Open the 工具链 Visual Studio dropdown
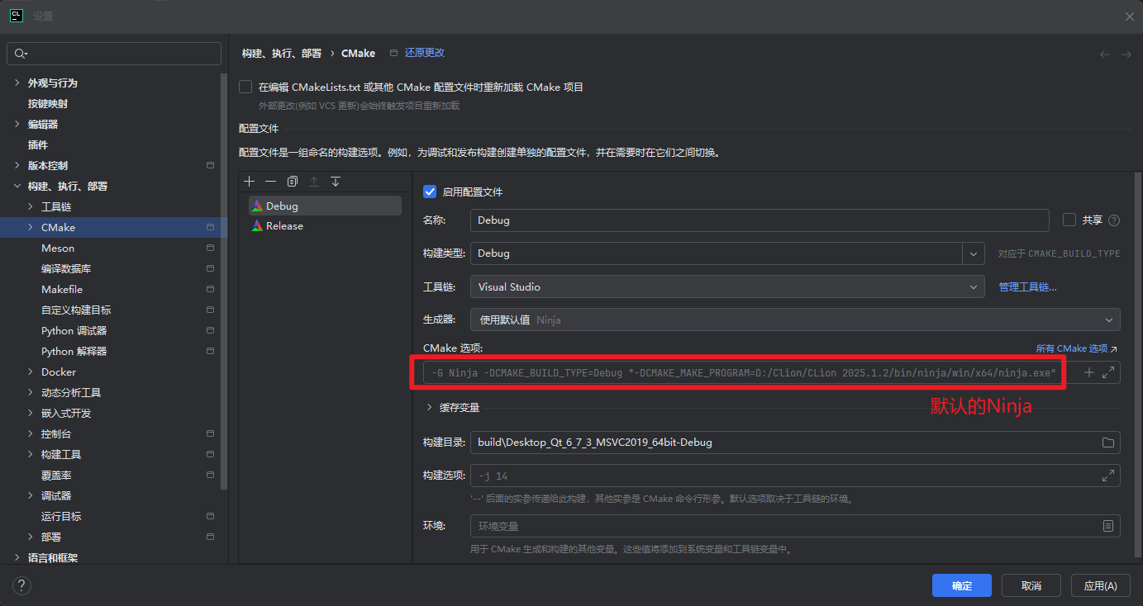This screenshot has width=1143, height=606. click(x=726, y=287)
